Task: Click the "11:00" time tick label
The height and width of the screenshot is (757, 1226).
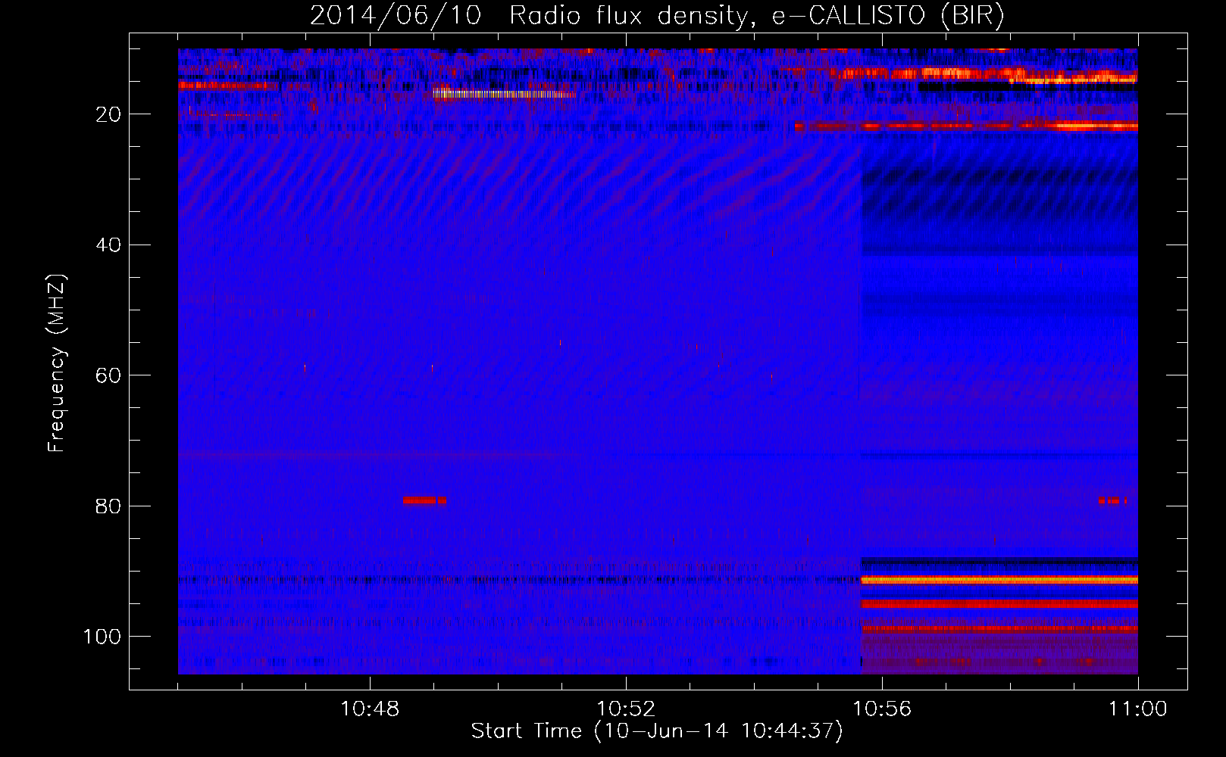Action: 1138,709
